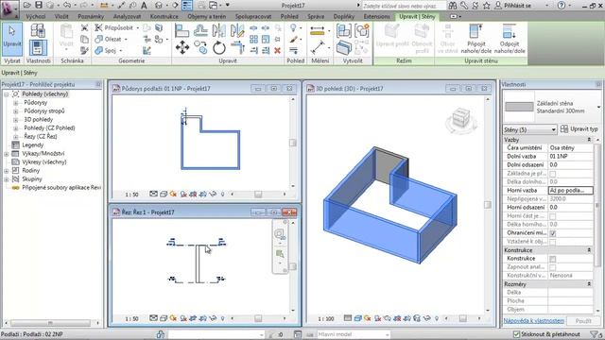Click the ViewCube in the 3D view
The height and width of the screenshot is (340, 605).
pyautogui.click(x=461, y=118)
